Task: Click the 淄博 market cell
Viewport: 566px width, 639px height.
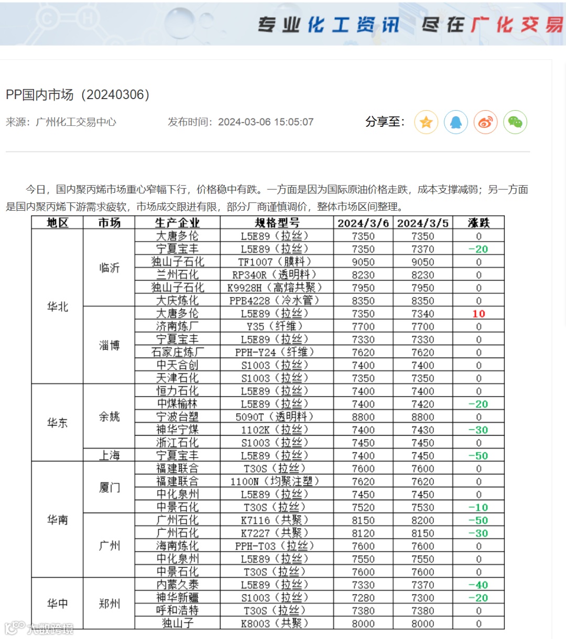Action: coord(110,345)
